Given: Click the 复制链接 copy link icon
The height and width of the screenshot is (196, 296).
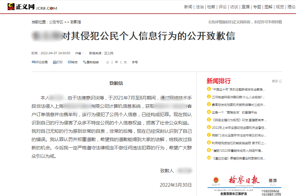Looking at the screenshot, I should click(x=91, y=62).
